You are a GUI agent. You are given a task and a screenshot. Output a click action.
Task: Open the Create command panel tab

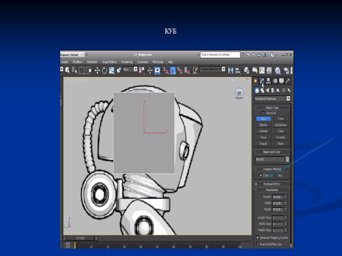coord(255,81)
